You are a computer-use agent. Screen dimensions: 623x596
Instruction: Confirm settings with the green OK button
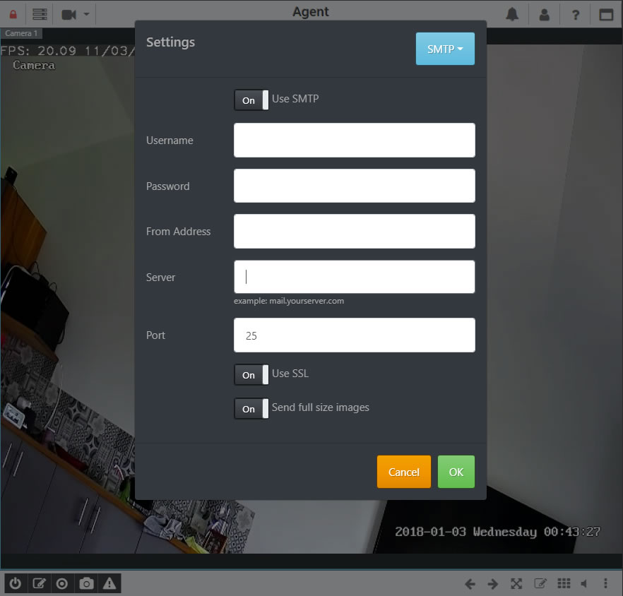(456, 472)
